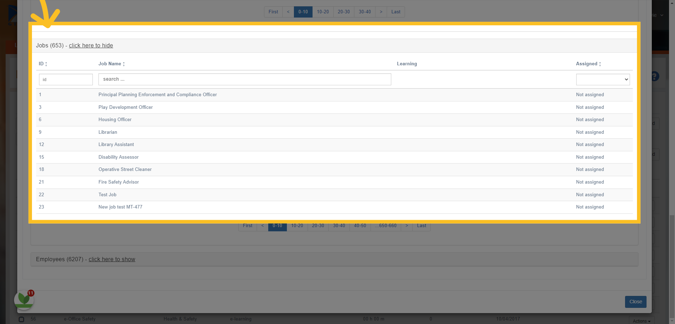Select Fire Safety Advisor job row

pos(334,182)
